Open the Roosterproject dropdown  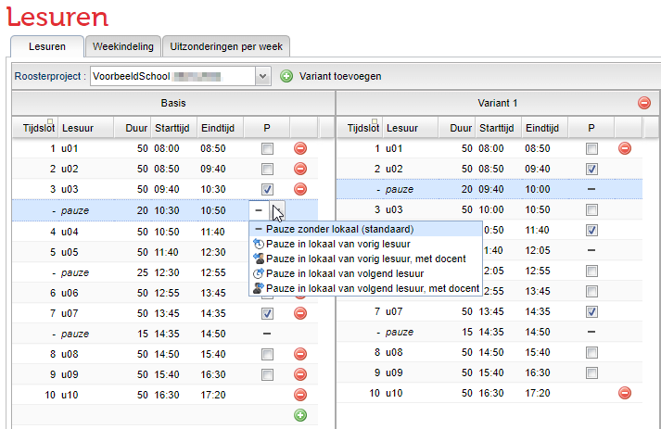tap(261, 76)
